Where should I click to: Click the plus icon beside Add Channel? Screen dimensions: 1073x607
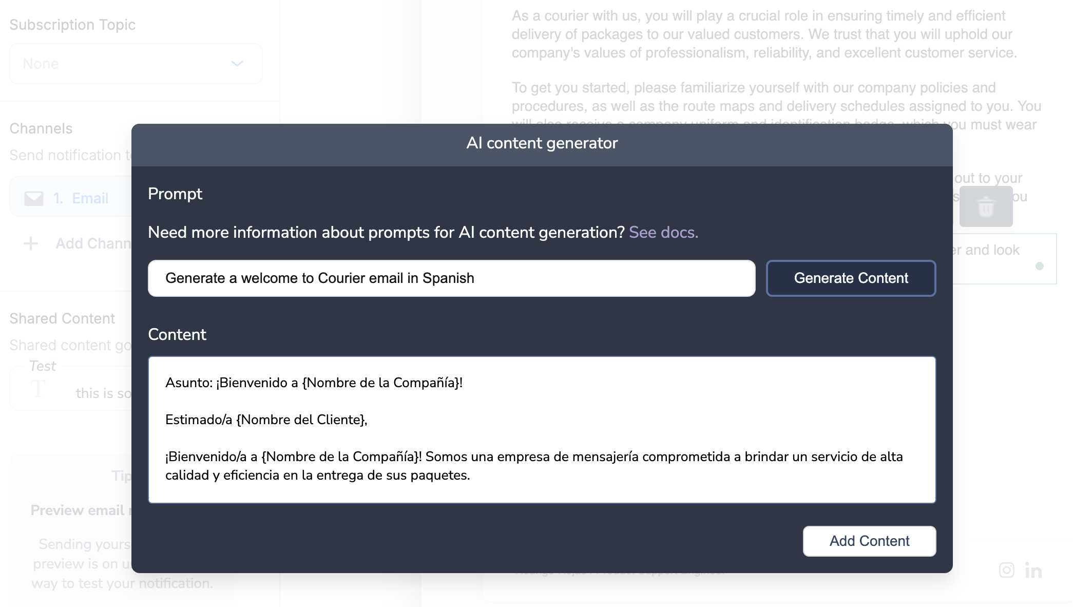pyautogui.click(x=31, y=243)
